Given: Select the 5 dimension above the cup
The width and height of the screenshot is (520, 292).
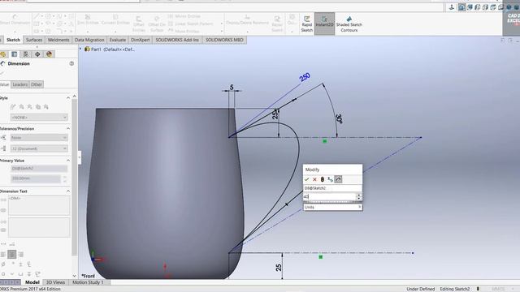Looking at the screenshot, I should [232, 88].
